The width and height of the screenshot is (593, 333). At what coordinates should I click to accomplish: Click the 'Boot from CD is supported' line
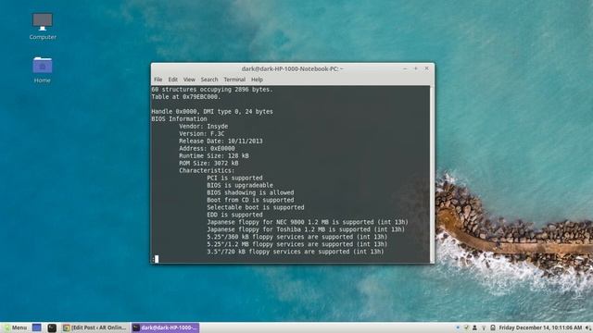click(250, 200)
